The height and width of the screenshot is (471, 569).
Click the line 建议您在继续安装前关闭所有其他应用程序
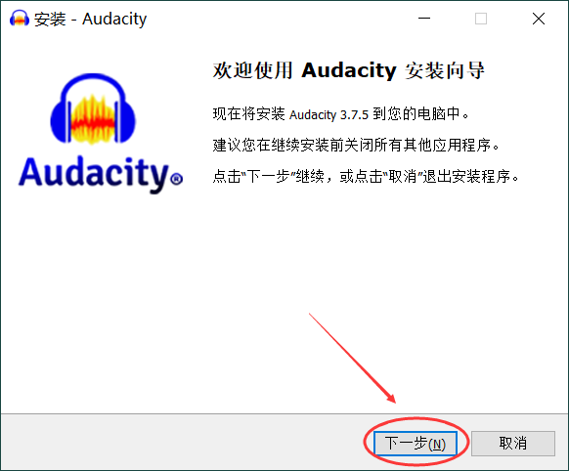coord(356,146)
